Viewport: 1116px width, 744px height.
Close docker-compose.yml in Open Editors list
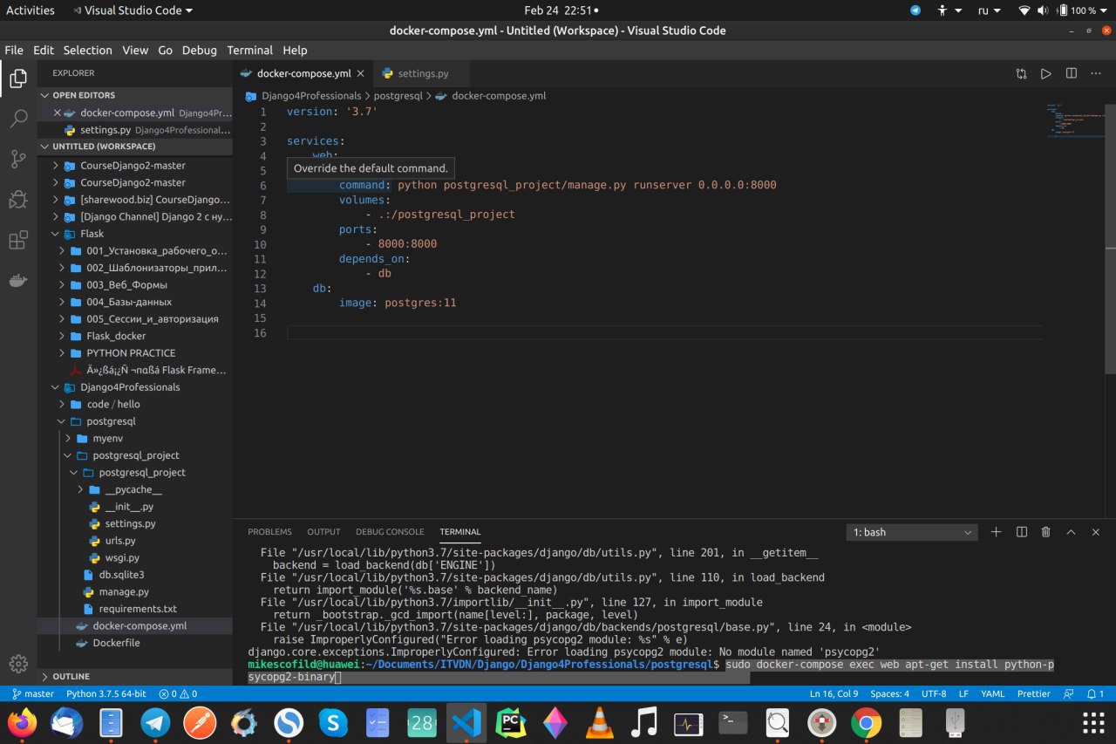click(58, 113)
